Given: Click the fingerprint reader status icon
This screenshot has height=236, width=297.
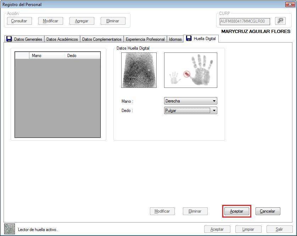Looking at the screenshot, I should click(10, 229).
